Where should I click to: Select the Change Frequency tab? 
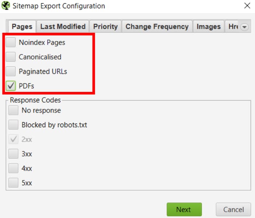pos(157,27)
